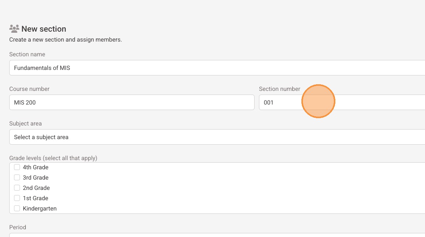Open the Select a subject area dropdown
Screen dimensions: 425x237
coord(217,137)
